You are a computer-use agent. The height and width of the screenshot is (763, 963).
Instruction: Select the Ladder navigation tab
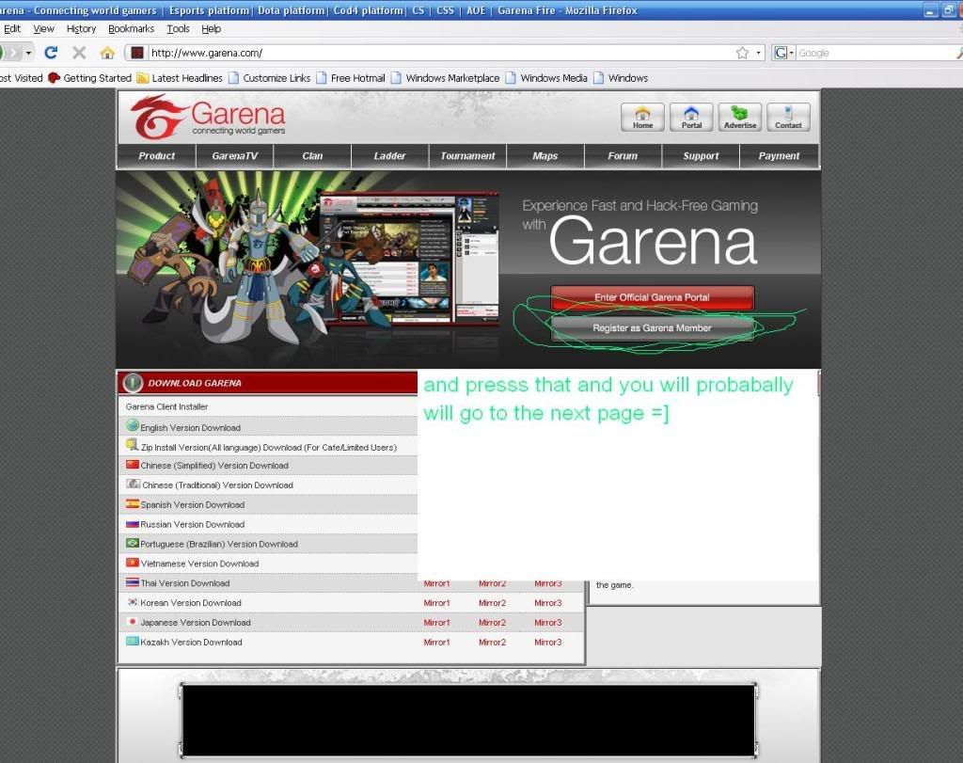coord(390,156)
